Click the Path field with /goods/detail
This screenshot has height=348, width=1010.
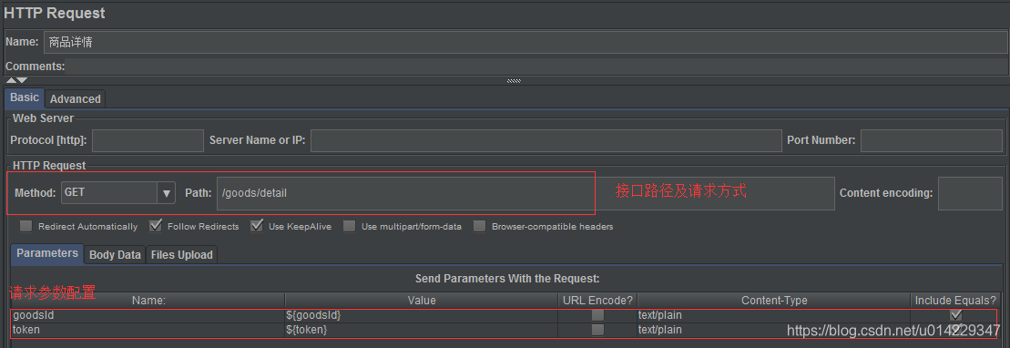pyautogui.click(x=525, y=193)
